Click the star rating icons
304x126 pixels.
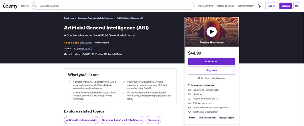click(x=74, y=43)
